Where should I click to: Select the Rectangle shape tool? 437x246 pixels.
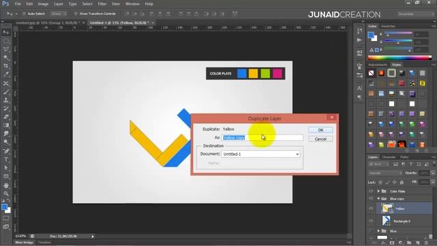coord(6,176)
